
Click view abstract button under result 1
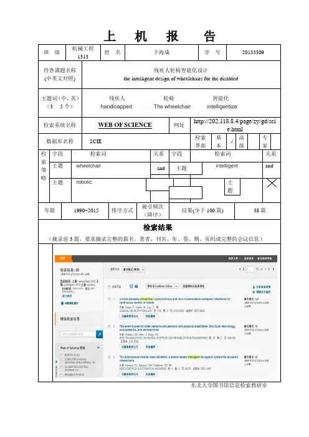tap(150, 316)
